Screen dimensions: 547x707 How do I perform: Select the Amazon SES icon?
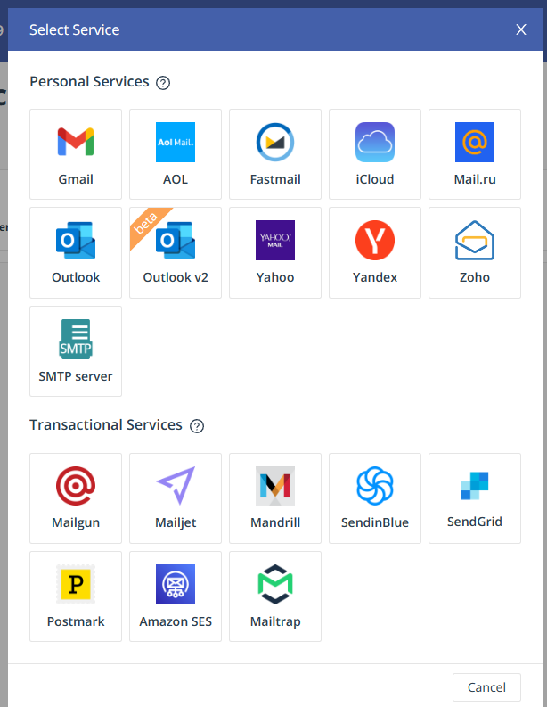(x=176, y=584)
